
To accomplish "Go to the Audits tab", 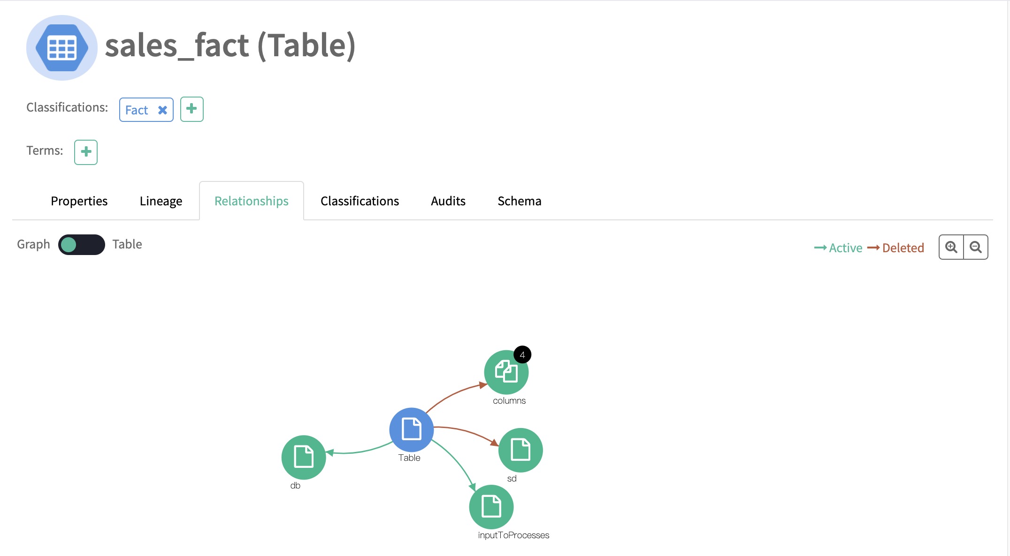I will (x=448, y=201).
